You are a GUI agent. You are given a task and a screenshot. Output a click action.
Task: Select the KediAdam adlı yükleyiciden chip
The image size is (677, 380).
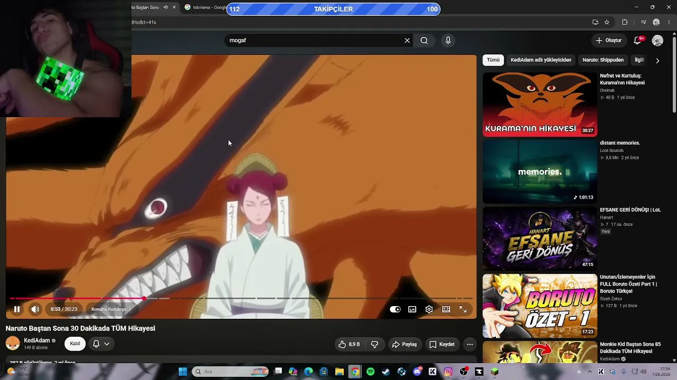tap(541, 60)
